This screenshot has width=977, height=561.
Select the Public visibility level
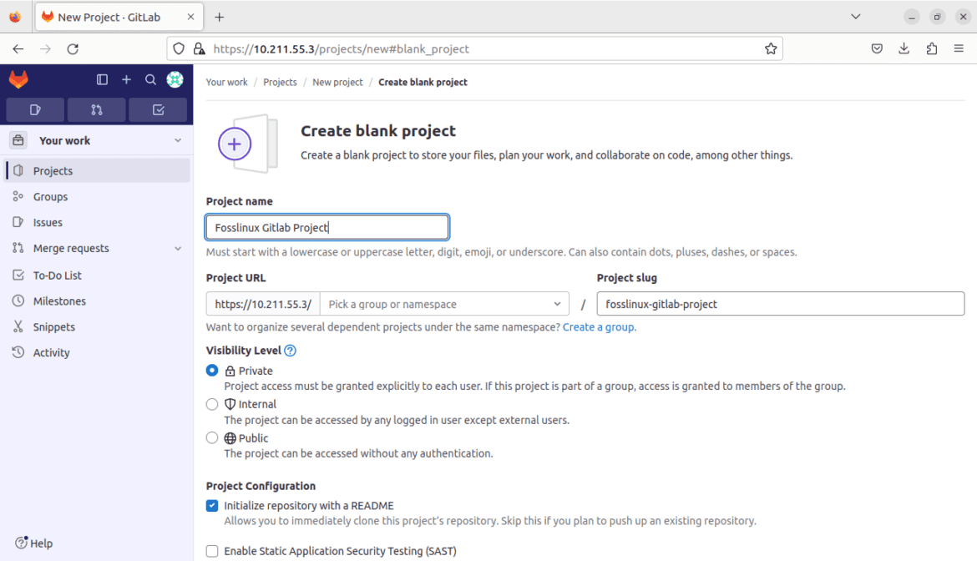coord(212,437)
